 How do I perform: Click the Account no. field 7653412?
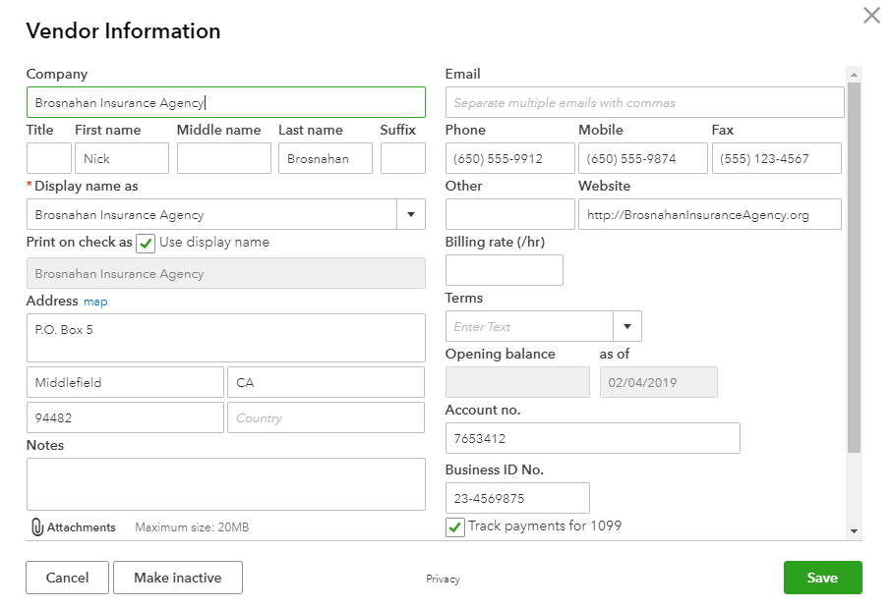(x=593, y=438)
